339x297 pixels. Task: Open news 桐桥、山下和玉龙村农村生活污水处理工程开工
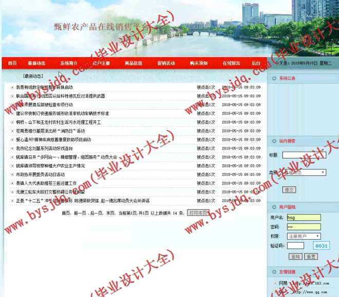point(59,122)
